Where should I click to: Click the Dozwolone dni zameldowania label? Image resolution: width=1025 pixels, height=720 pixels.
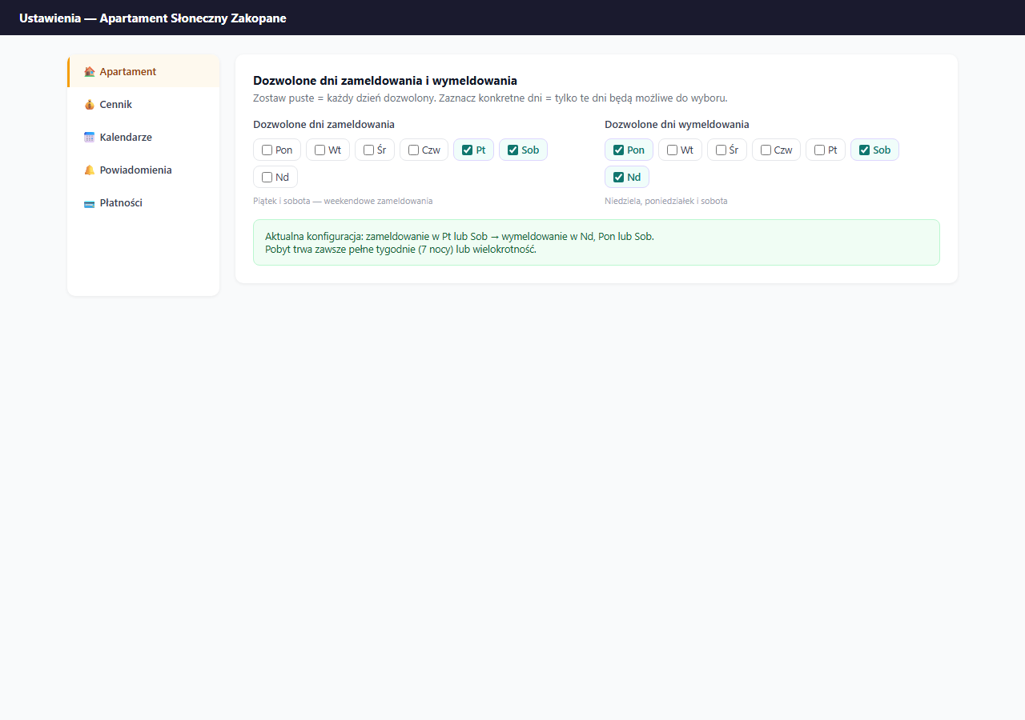(x=324, y=124)
